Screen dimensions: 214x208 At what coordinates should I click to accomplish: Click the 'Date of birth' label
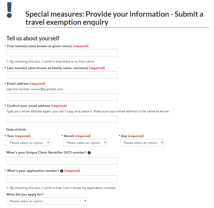coord(16,130)
